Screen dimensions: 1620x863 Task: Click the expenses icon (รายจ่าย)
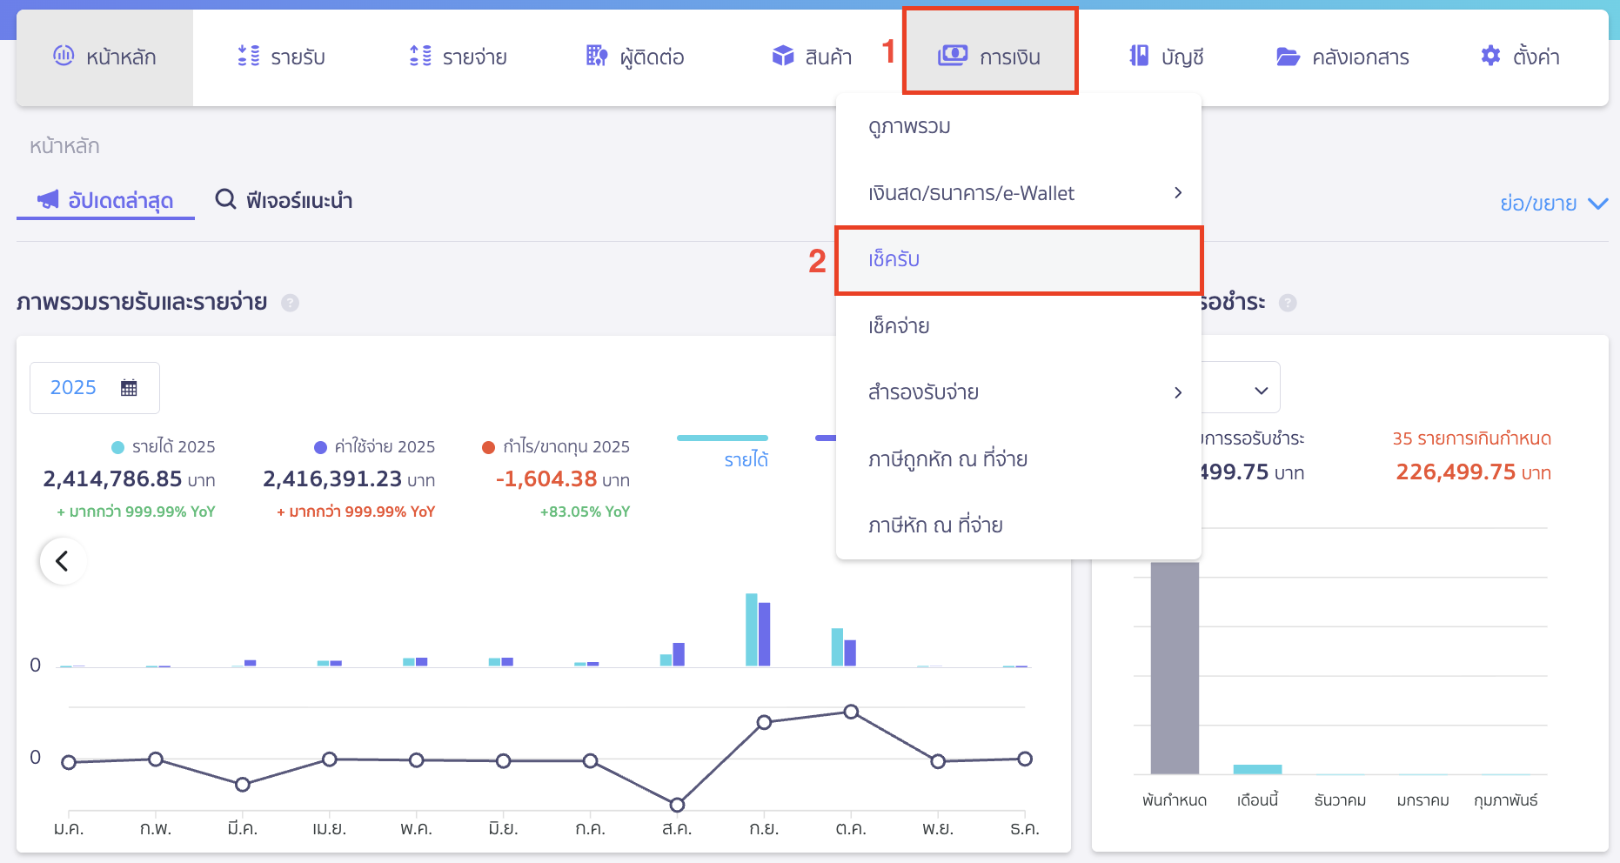[x=420, y=57]
